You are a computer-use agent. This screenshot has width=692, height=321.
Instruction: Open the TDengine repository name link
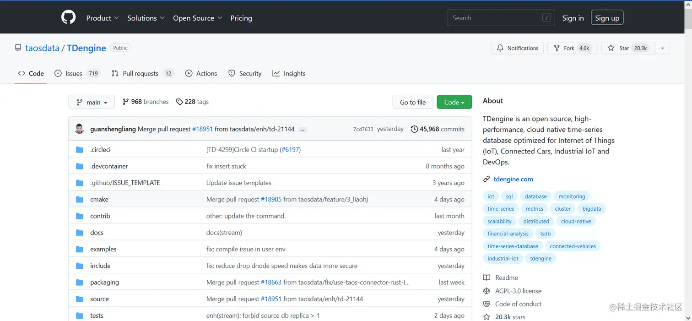coord(86,48)
